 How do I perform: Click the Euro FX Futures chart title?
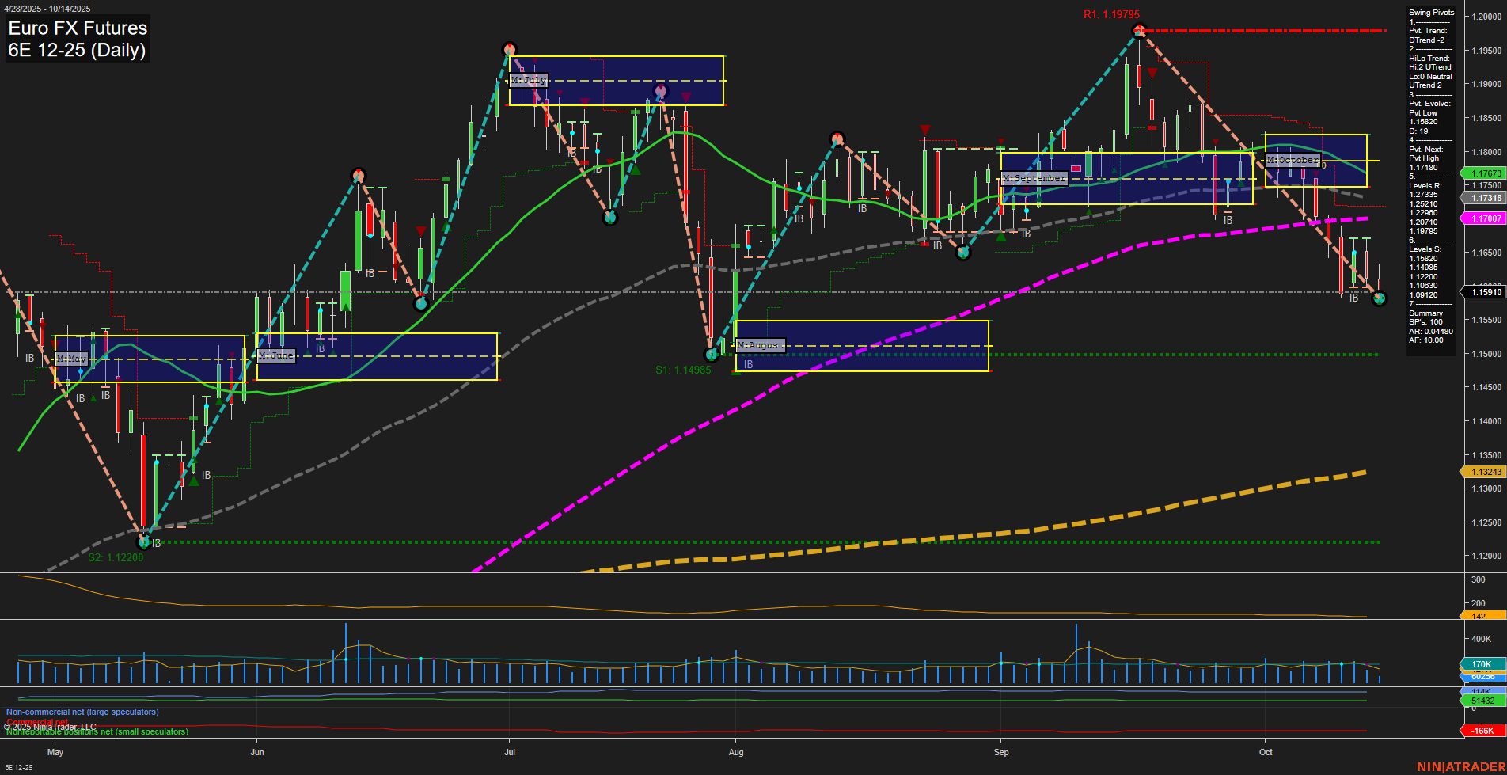click(x=77, y=28)
